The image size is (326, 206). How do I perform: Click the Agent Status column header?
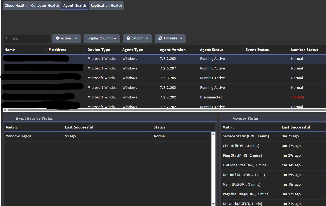(x=211, y=50)
